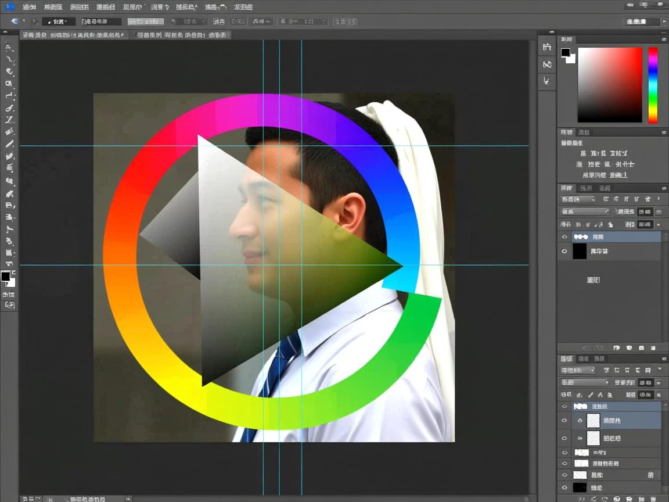Screen dimensions: 669x502
Task: Hide the black thumbnail layer in upper layers panel
Action: [564, 252]
